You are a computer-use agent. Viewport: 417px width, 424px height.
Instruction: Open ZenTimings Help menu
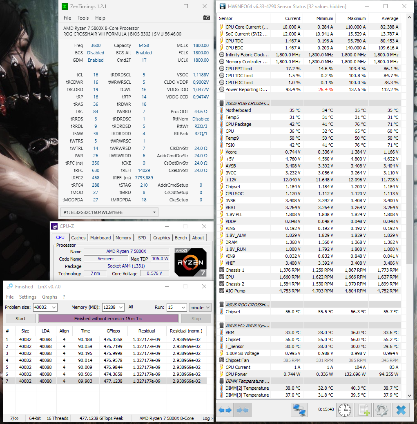[x=100, y=18]
